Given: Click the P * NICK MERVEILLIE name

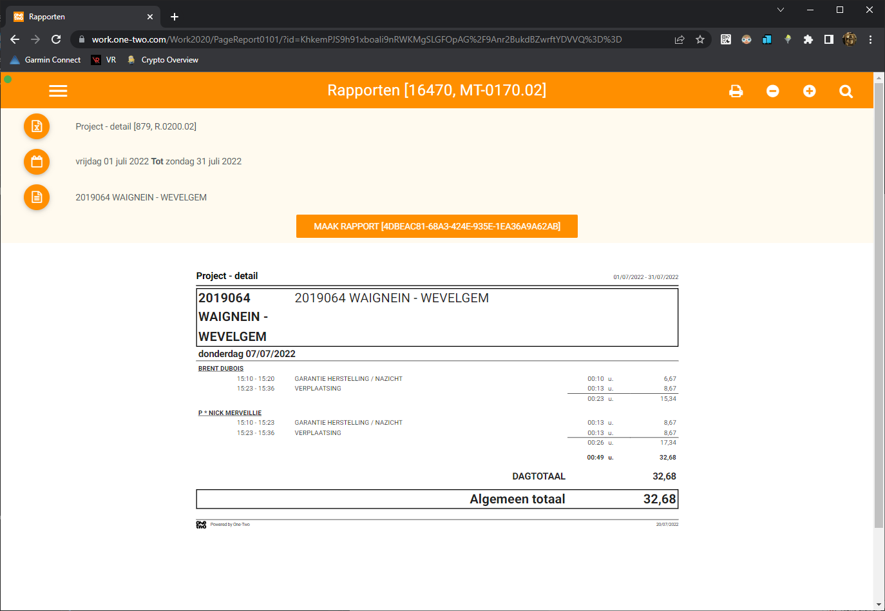Looking at the screenshot, I should pos(230,413).
